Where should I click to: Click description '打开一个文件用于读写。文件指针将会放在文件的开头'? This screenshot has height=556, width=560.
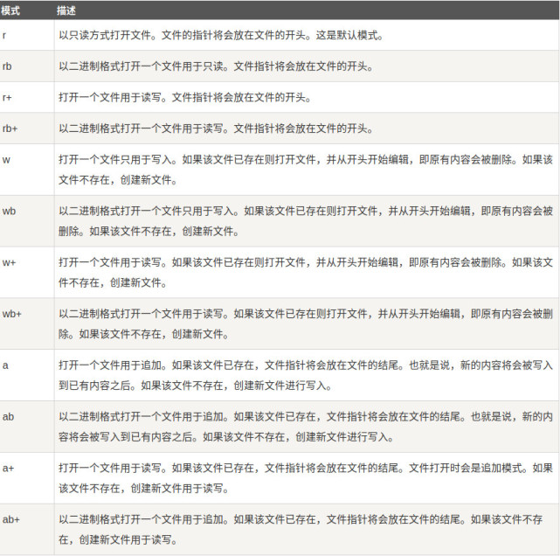click(x=185, y=97)
